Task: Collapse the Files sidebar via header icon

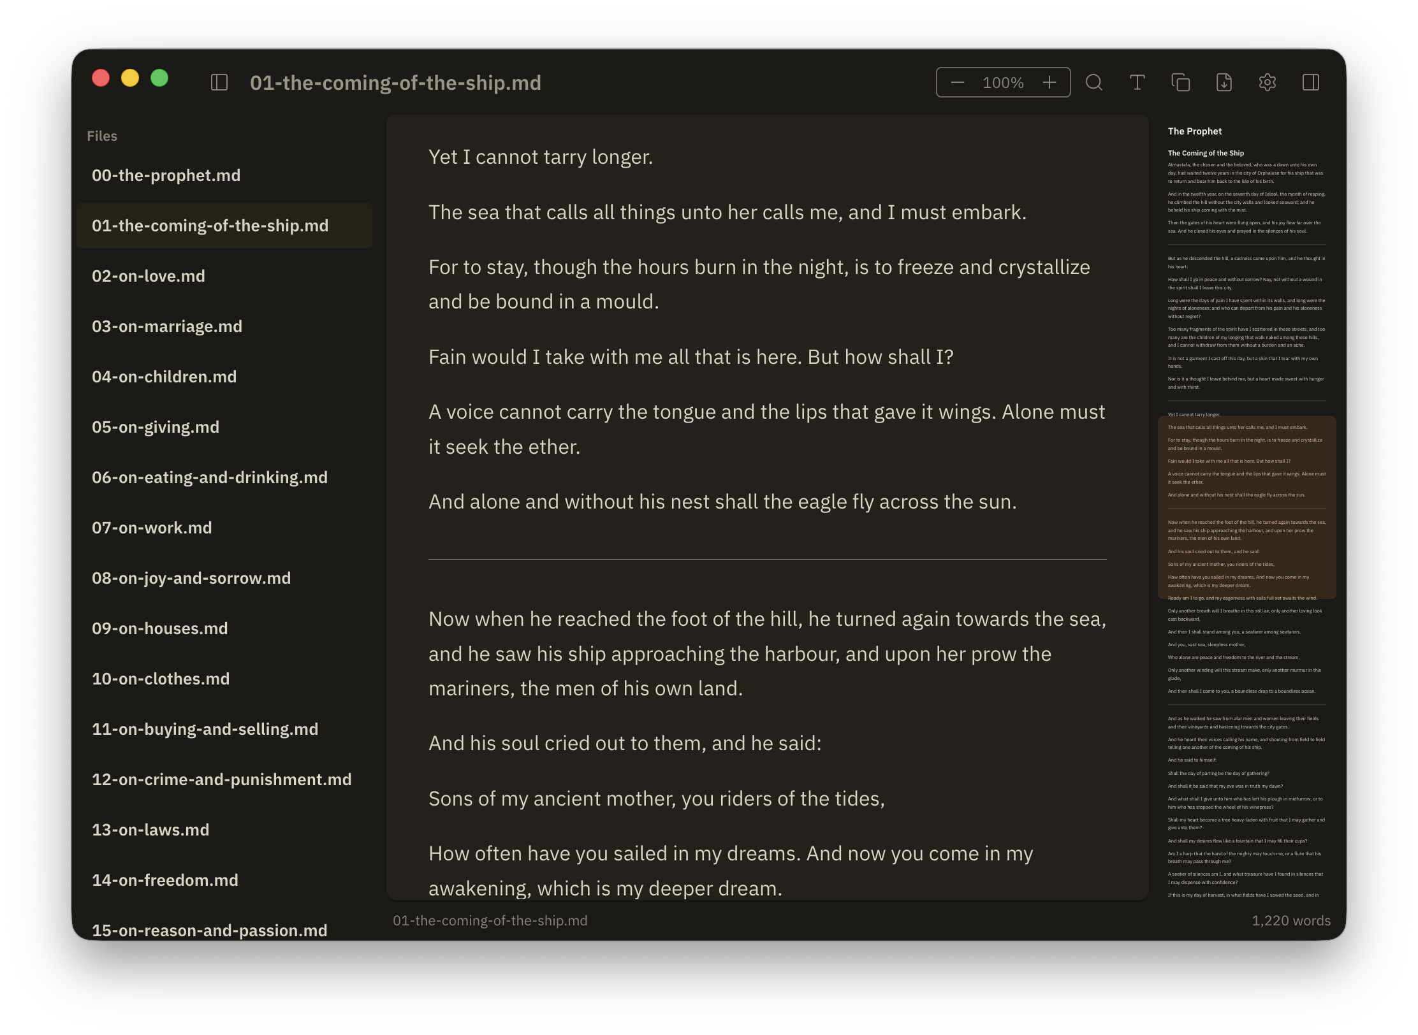Action: pyautogui.click(x=220, y=82)
